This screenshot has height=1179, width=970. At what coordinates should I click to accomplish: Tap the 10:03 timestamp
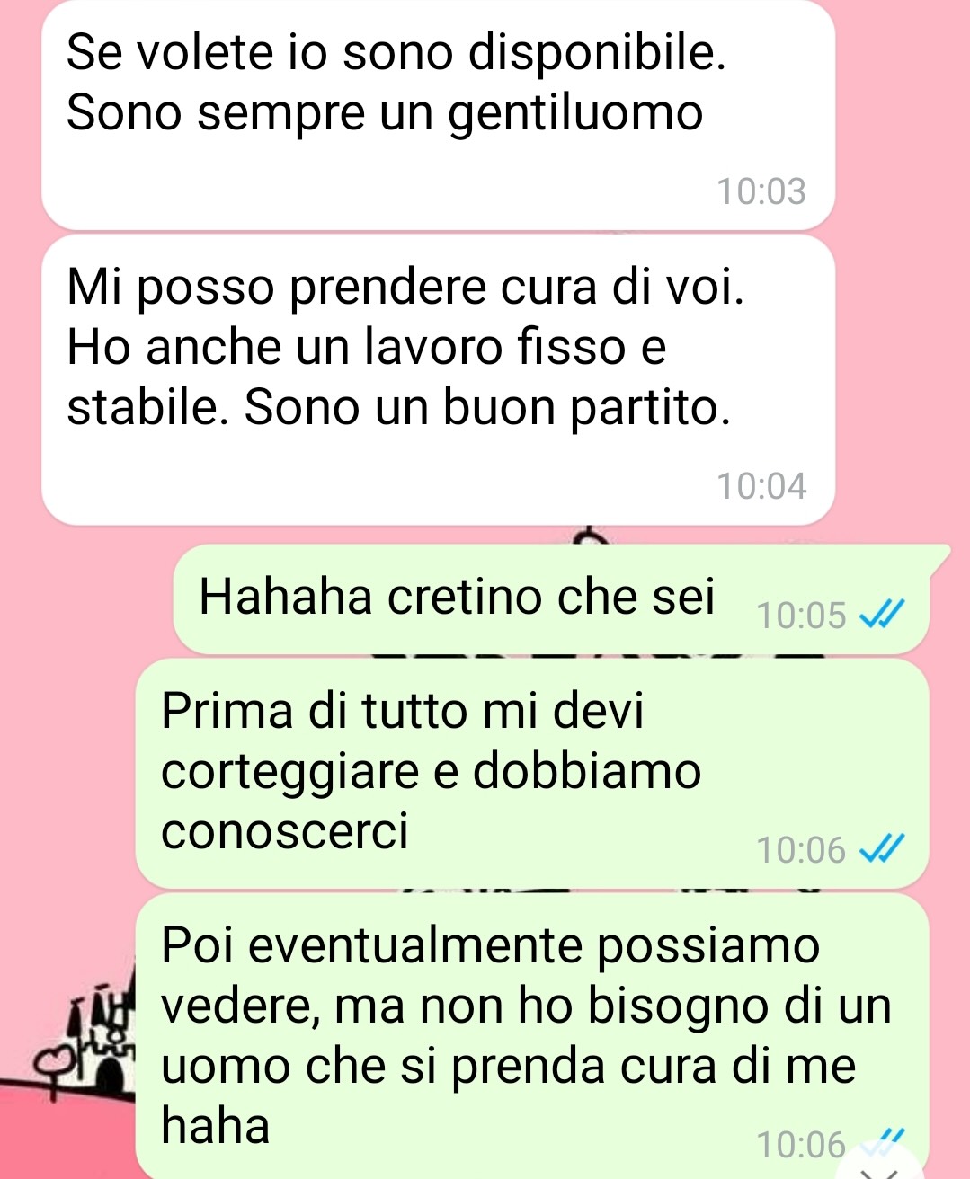(761, 191)
